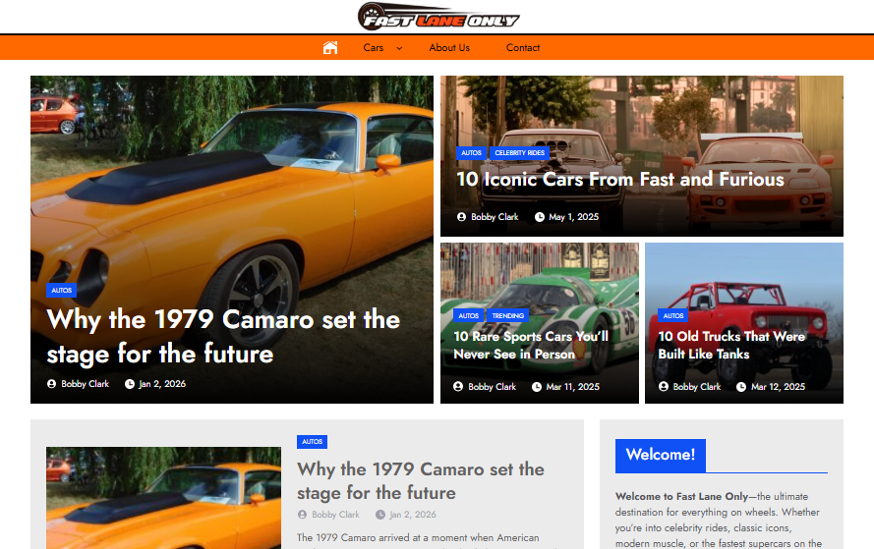Screen dimensions: 874x549
Task: Expand the Cars dropdown chevron
Action: pyautogui.click(x=399, y=48)
